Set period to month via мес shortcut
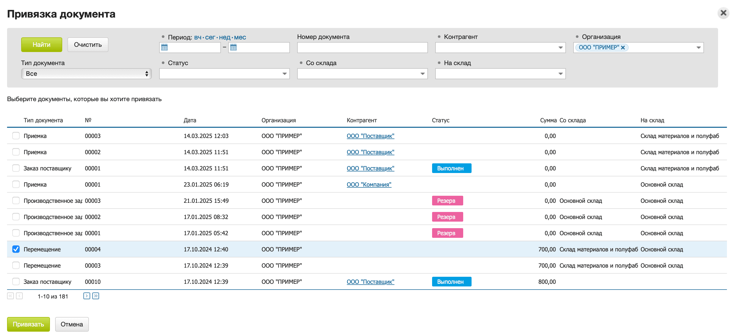 [x=240, y=37]
